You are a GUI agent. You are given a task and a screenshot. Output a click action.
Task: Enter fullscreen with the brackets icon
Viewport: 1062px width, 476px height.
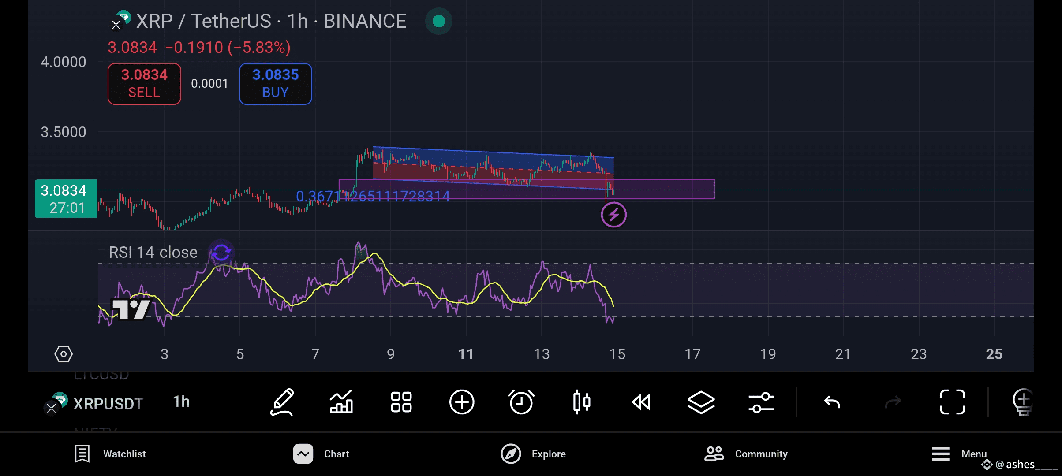[x=953, y=402]
